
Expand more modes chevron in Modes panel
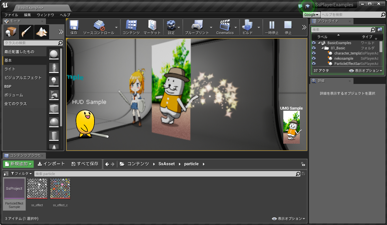61,32
